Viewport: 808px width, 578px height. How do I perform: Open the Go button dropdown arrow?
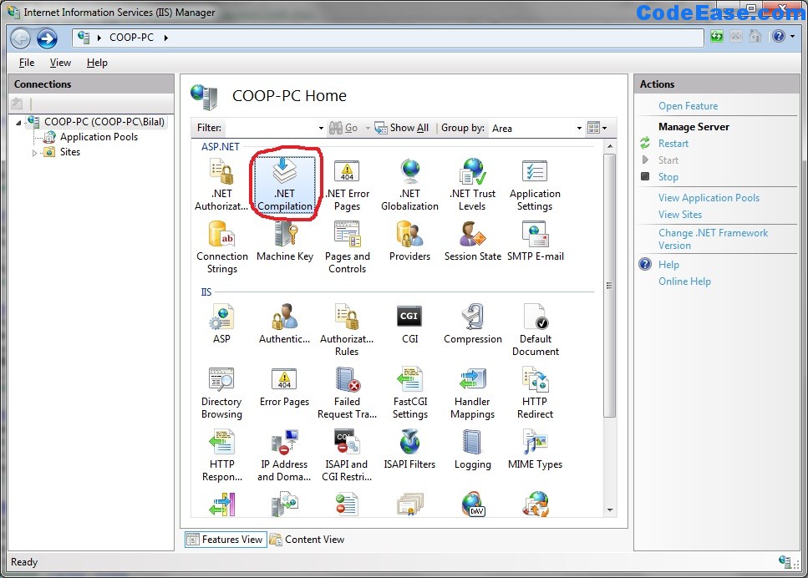[368, 128]
